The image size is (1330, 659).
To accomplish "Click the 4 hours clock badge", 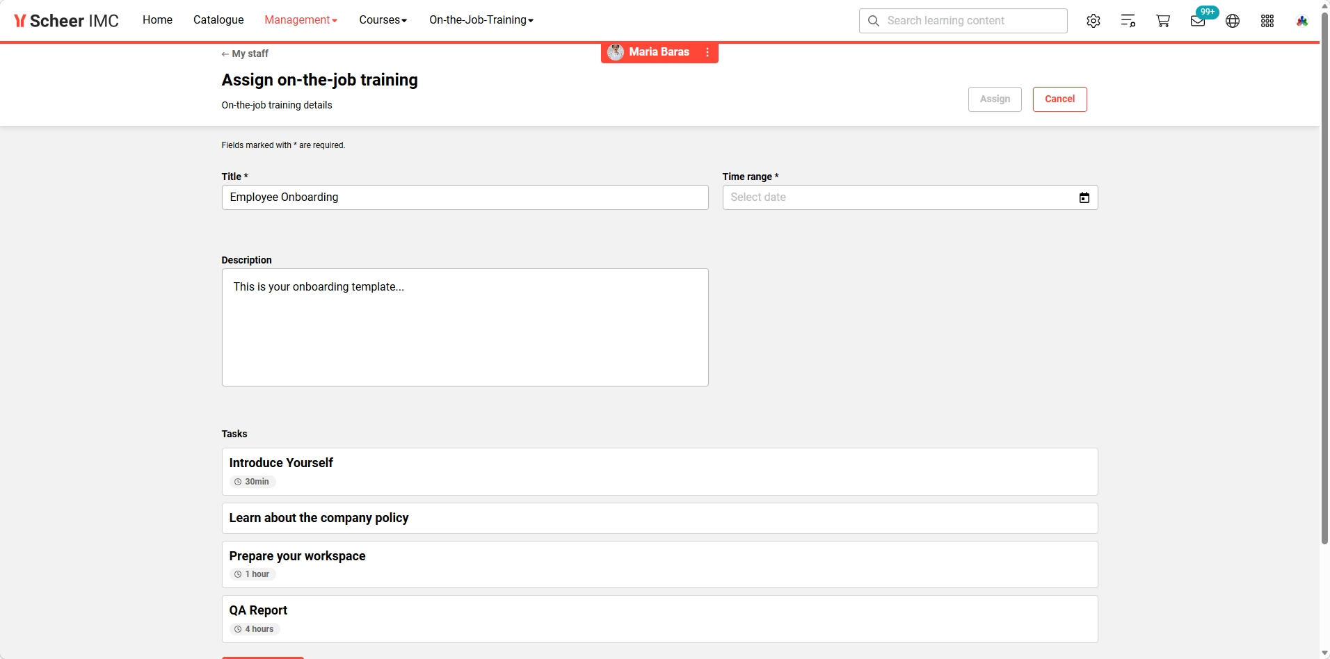I will point(255,629).
